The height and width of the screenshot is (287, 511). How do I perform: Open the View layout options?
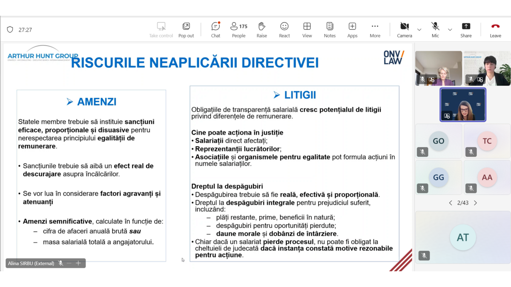coord(307,30)
